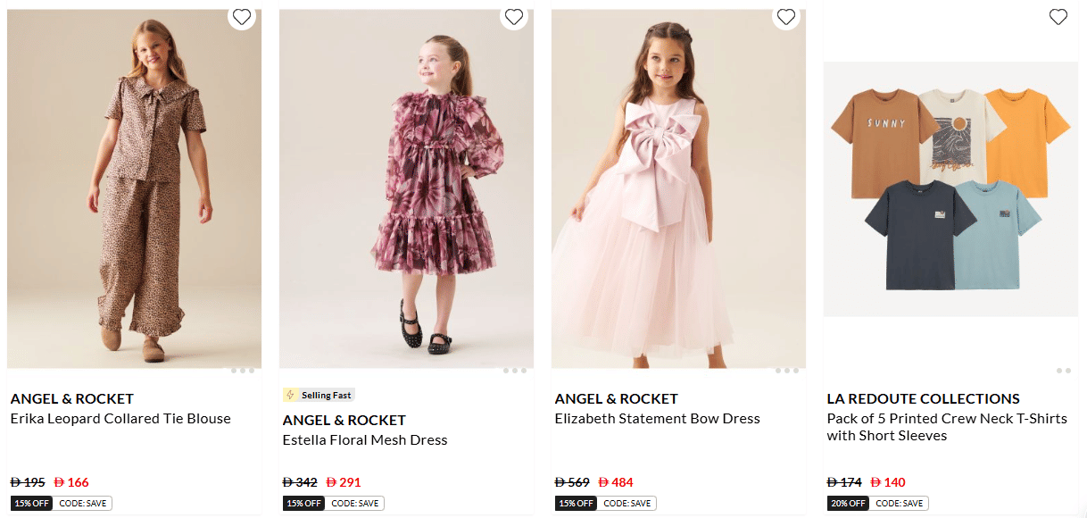View the pink bow dress photo
1087x518 pixels.
pos(678,188)
